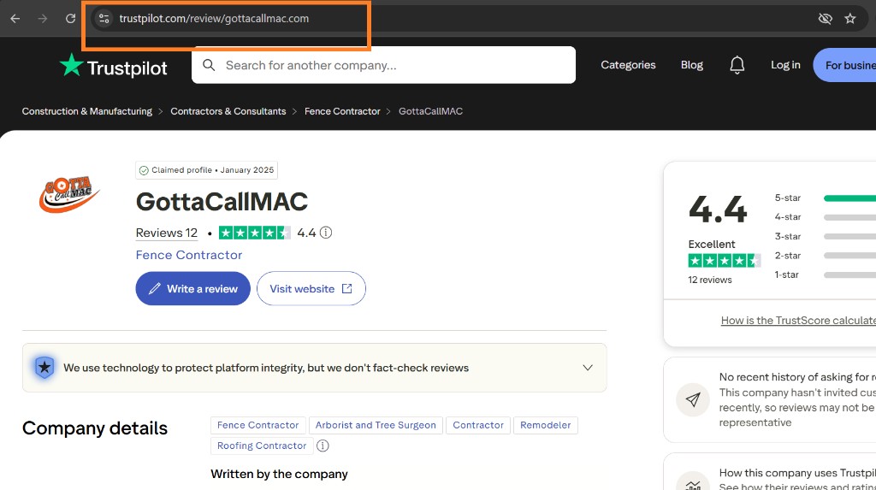This screenshot has height=490, width=876.
Task: Open 'How is the TrustScore calculated' link
Action: [x=798, y=320]
